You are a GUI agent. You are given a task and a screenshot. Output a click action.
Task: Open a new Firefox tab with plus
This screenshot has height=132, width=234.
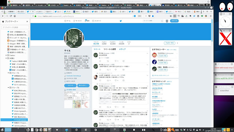[207, 11]
